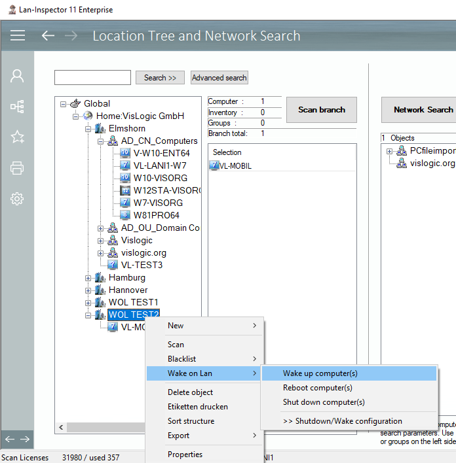This screenshot has width=456, height=463.
Task: Choose Wake up computer(s) from submenu
Action: (320, 373)
